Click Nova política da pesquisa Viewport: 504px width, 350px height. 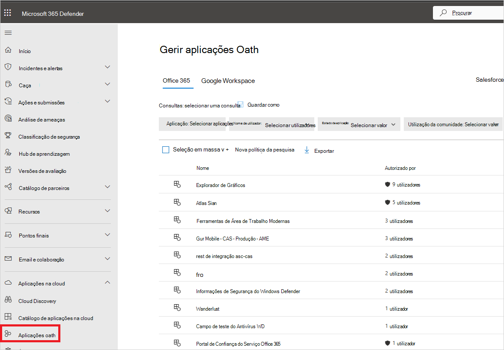click(x=265, y=150)
